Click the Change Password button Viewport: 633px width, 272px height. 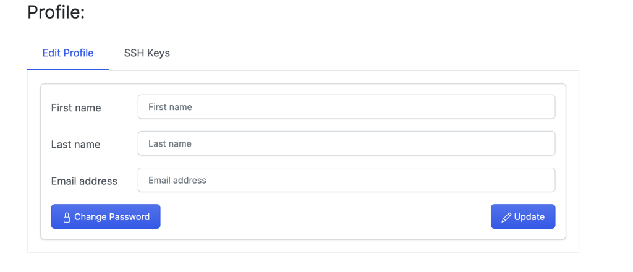coord(106,216)
